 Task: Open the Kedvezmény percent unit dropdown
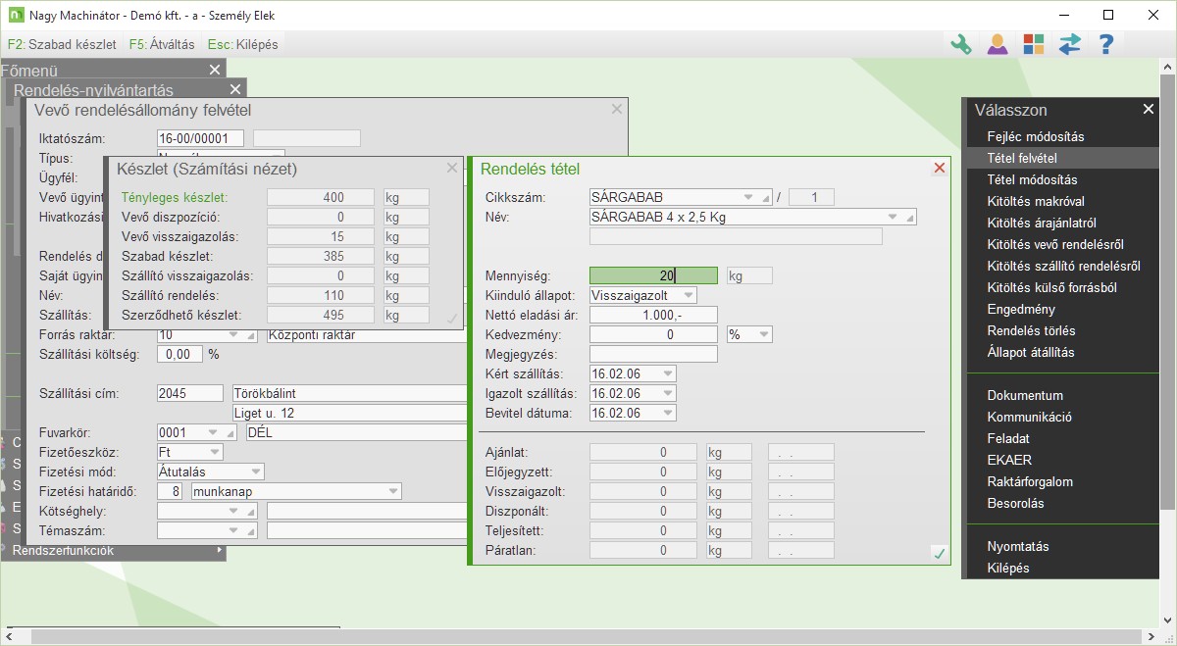(762, 334)
